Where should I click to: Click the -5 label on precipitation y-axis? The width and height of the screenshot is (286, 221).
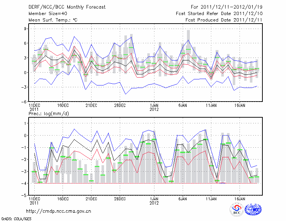[x=24, y=196]
